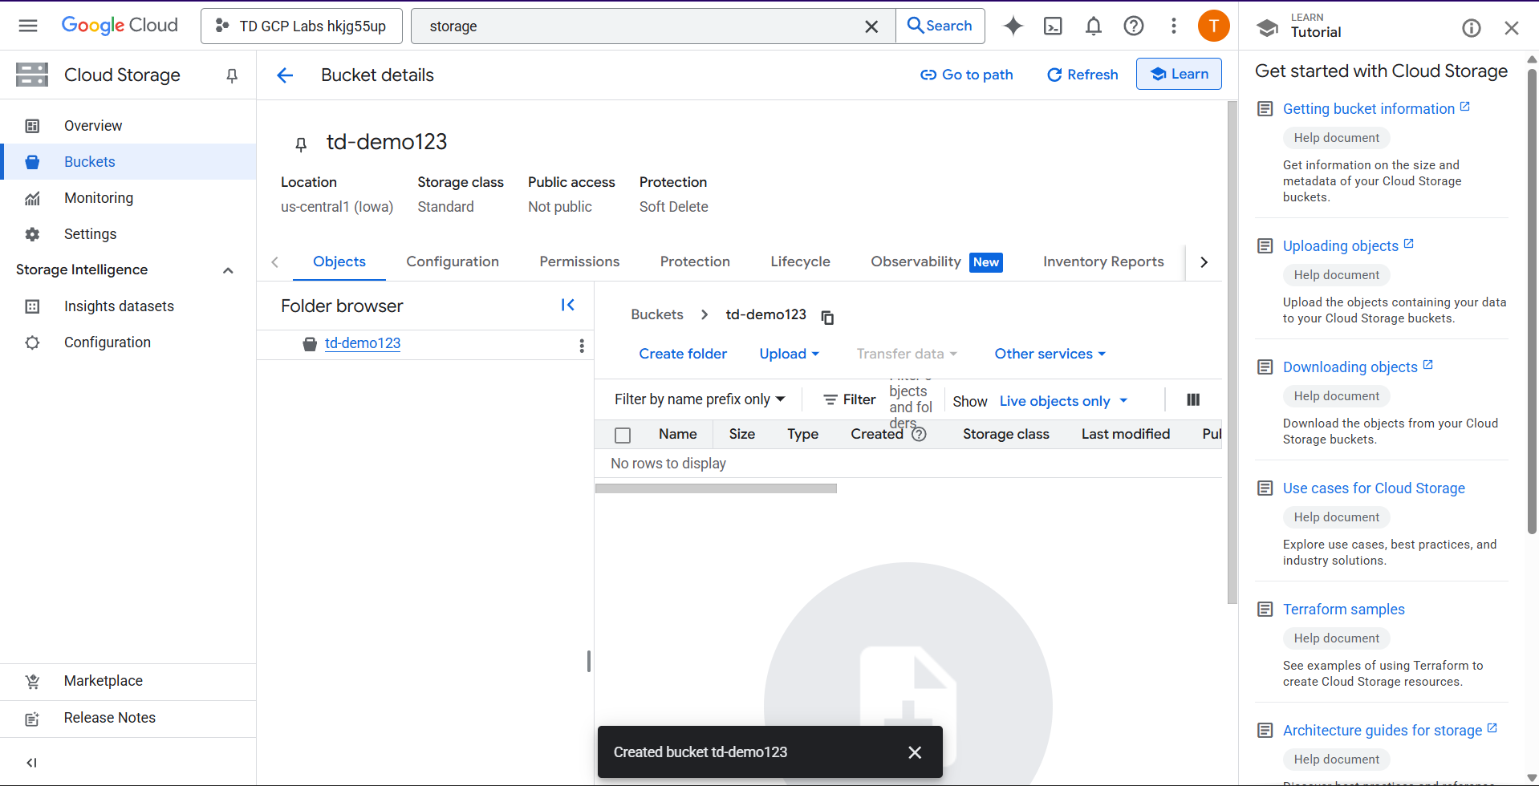Collapse the Folder browser panel
Viewport: 1539px width, 786px height.
[567, 305]
